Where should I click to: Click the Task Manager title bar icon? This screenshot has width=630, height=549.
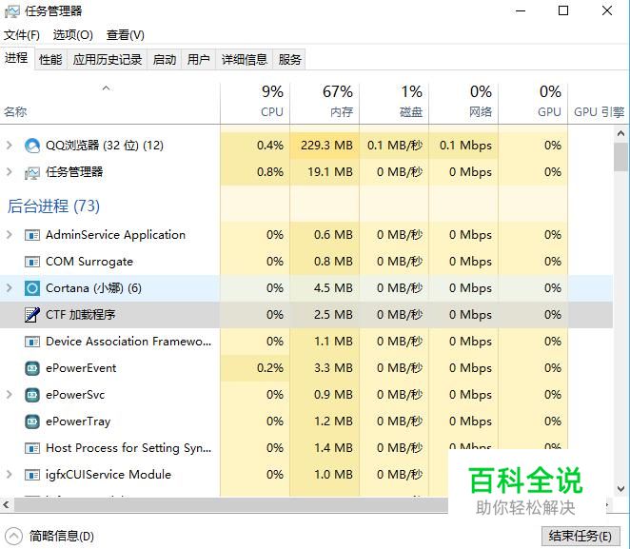click(x=11, y=11)
